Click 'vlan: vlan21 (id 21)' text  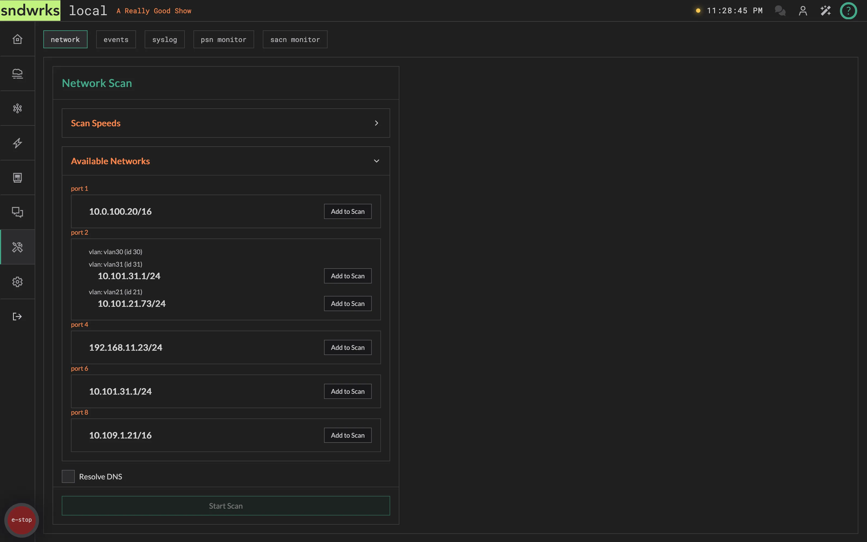pos(115,292)
